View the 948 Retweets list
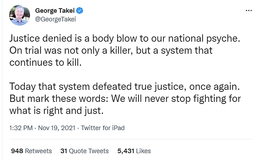Screen dimensions: 260x160 pyautogui.click(x=31, y=151)
